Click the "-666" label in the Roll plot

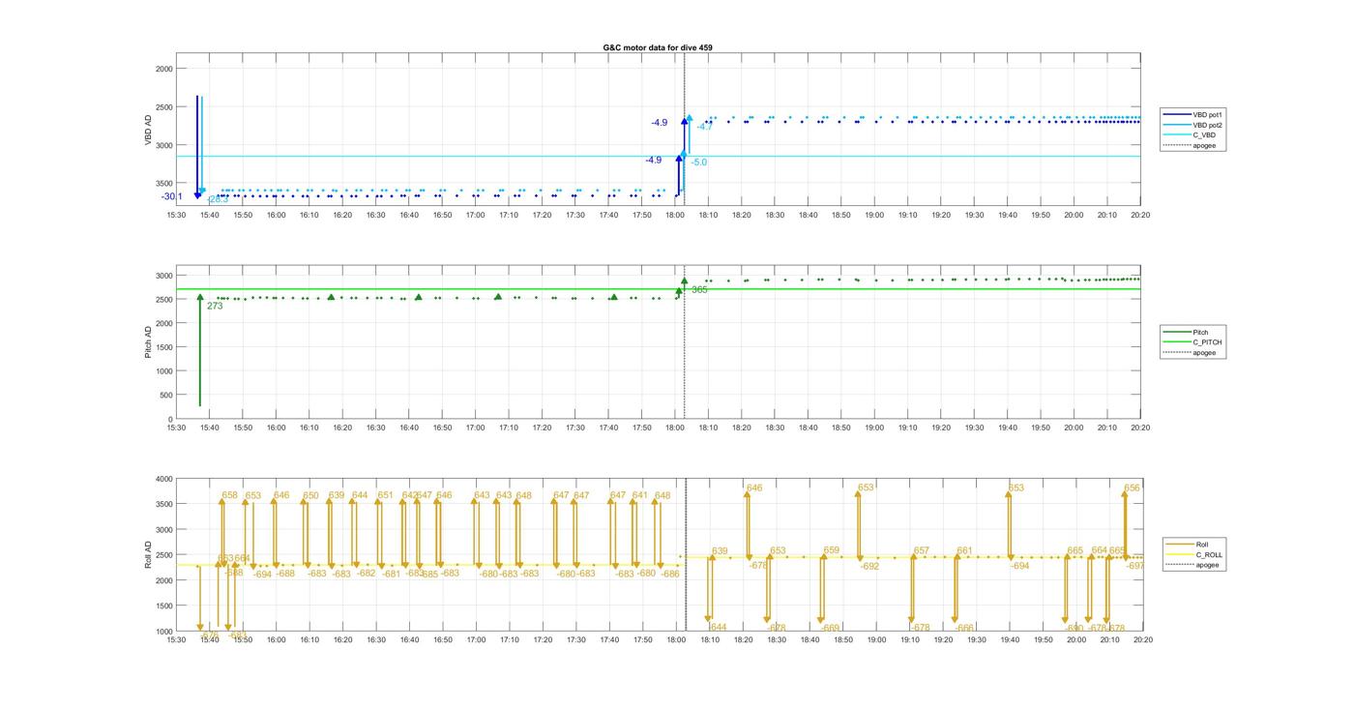964,628
